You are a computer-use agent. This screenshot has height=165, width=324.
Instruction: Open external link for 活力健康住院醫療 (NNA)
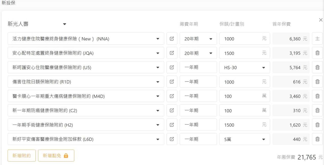(x=172, y=39)
